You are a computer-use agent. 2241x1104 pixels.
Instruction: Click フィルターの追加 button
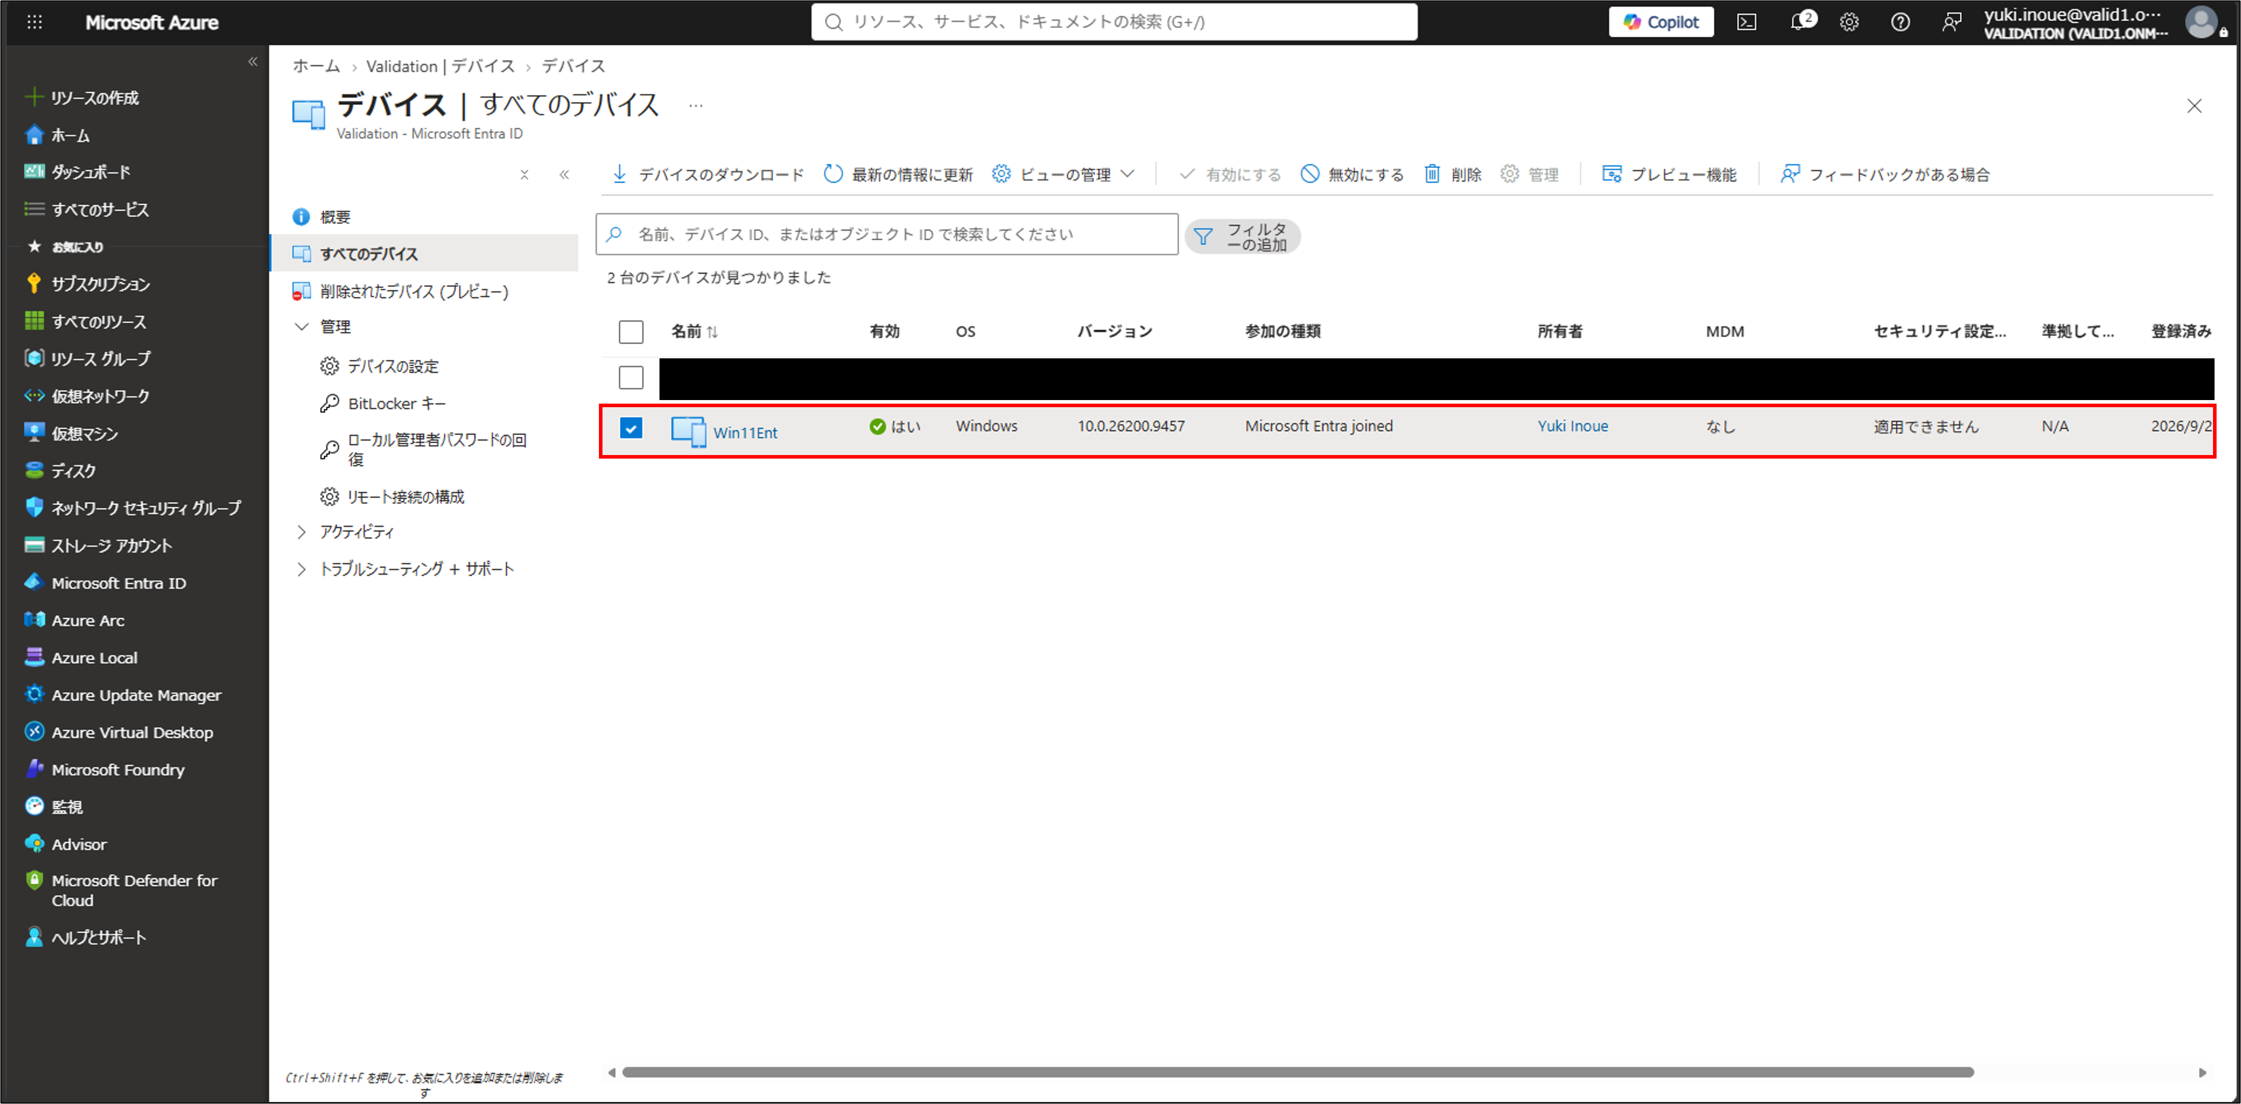(1242, 237)
